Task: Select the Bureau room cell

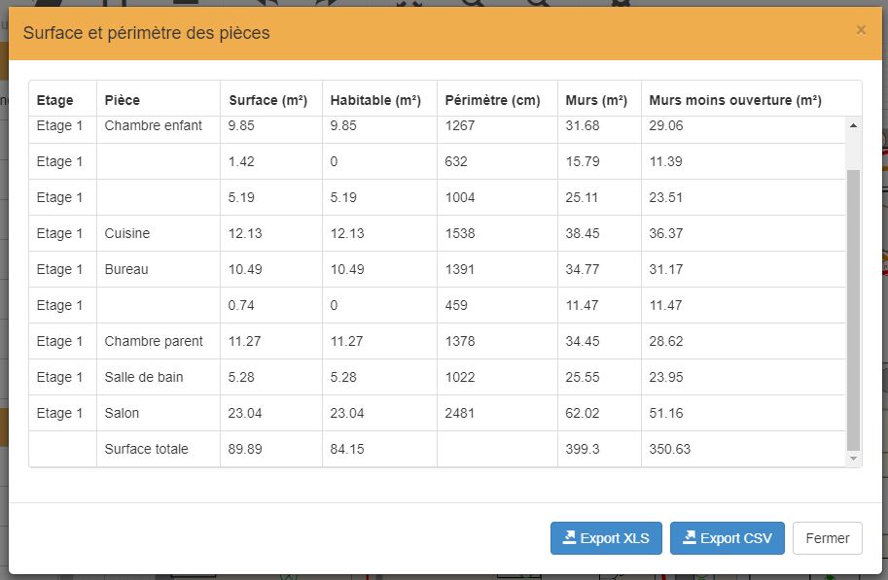Action: click(x=126, y=269)
